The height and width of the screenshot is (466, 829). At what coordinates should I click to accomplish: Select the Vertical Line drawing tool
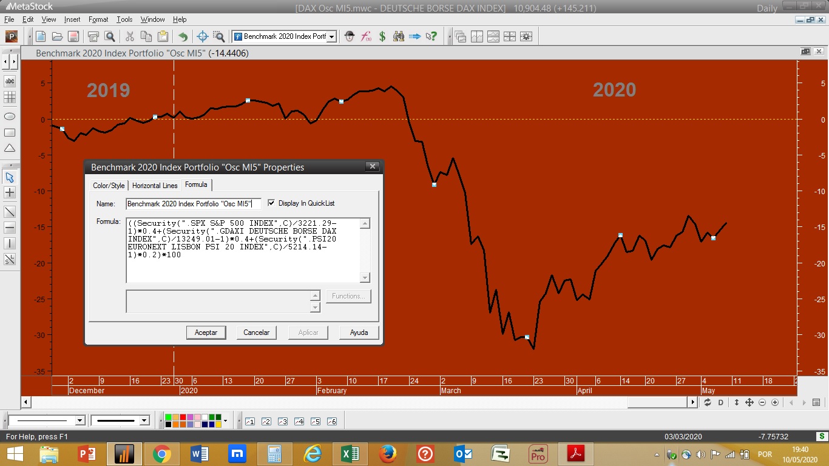pyautogui.click(x=10, y=243)
